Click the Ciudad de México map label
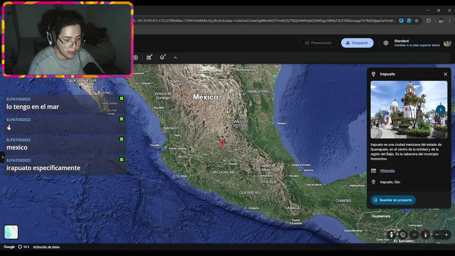The width and height of the screenshot is (455, 256). [x=267, y=167]
